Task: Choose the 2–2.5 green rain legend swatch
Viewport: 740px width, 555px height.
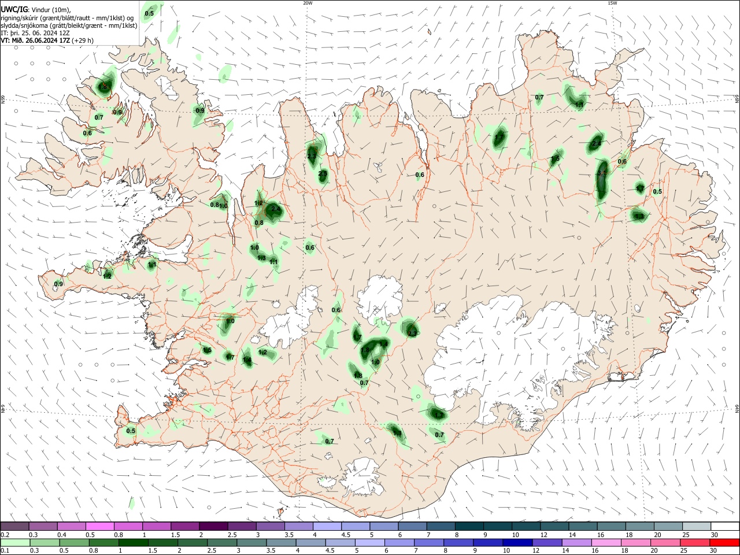Action: [x=193, y=543]
